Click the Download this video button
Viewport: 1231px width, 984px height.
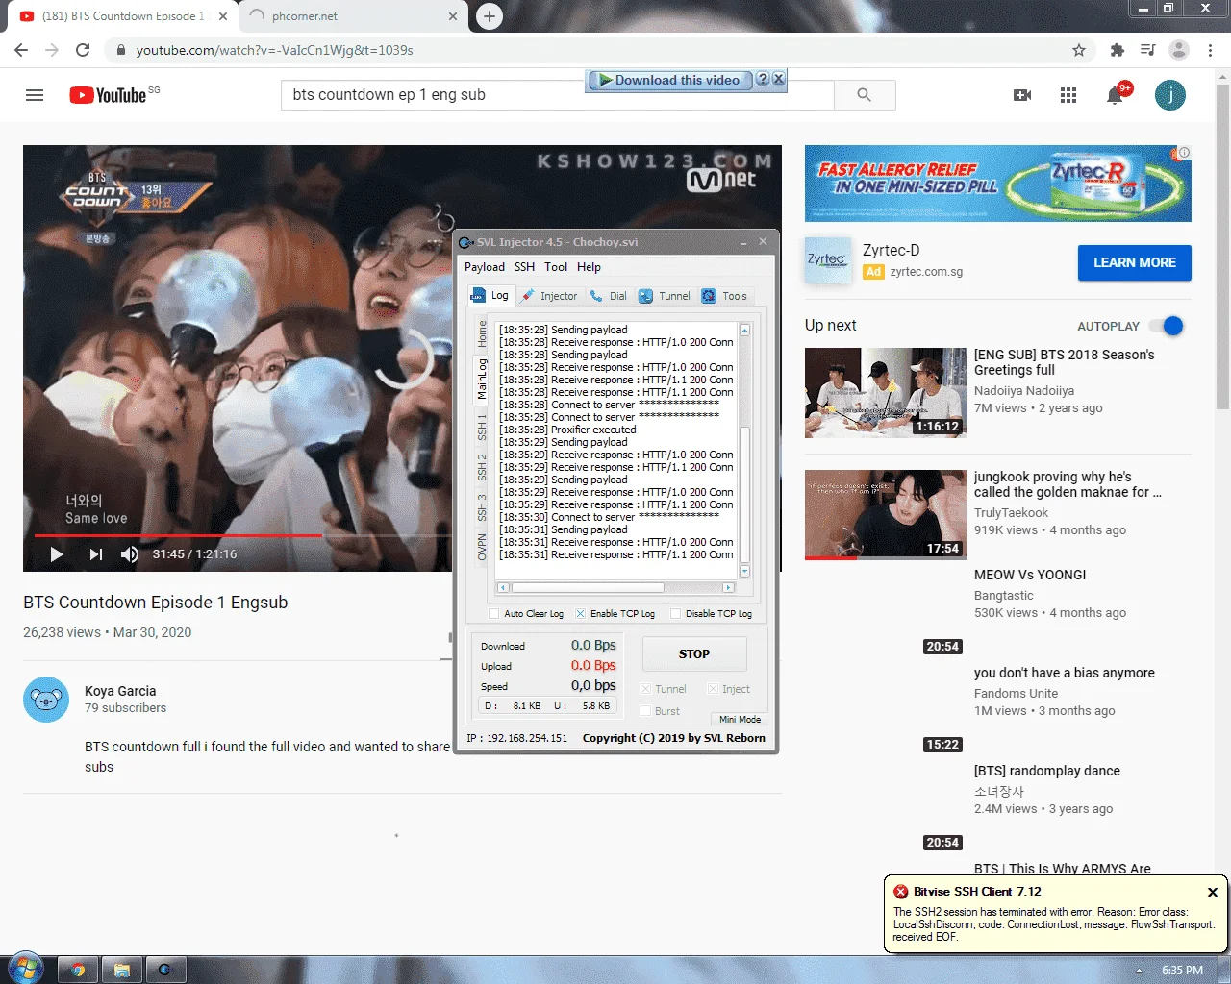point(668,80)
